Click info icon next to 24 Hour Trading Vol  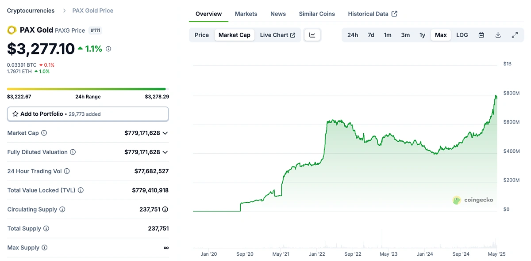pyautogui.click(x=67, y=171)
